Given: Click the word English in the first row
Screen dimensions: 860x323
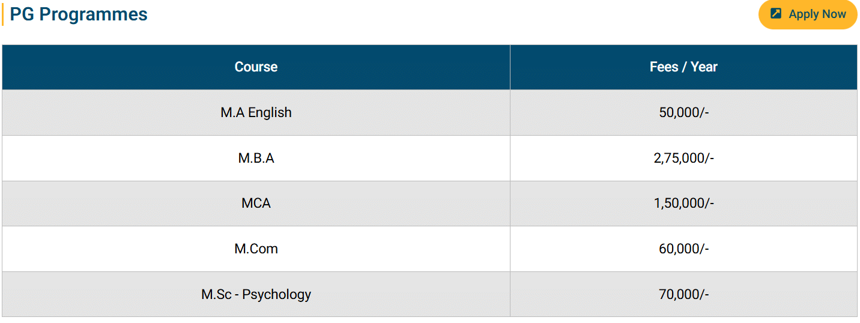Looking at the screenshot, I should 270,113.
